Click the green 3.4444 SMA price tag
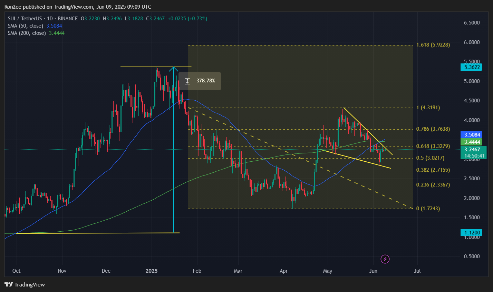The width and height of the screenshot is (493, 292). coord(471,142)
